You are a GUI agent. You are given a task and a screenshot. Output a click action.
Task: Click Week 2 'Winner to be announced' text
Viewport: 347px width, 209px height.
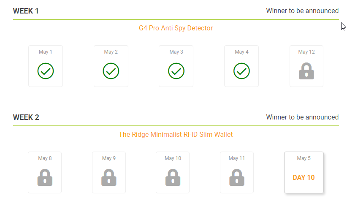point(302,117)
